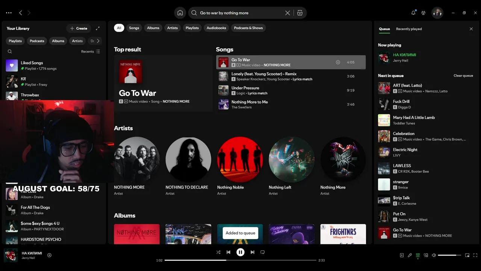
Task: Toggle the Now Playing view
Action: [x=402, y=255]
